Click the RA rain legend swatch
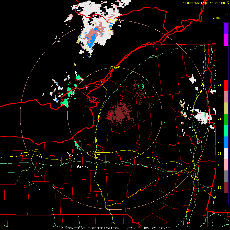Viewport: 230px width, 230px height. click(x=226, y=131)
